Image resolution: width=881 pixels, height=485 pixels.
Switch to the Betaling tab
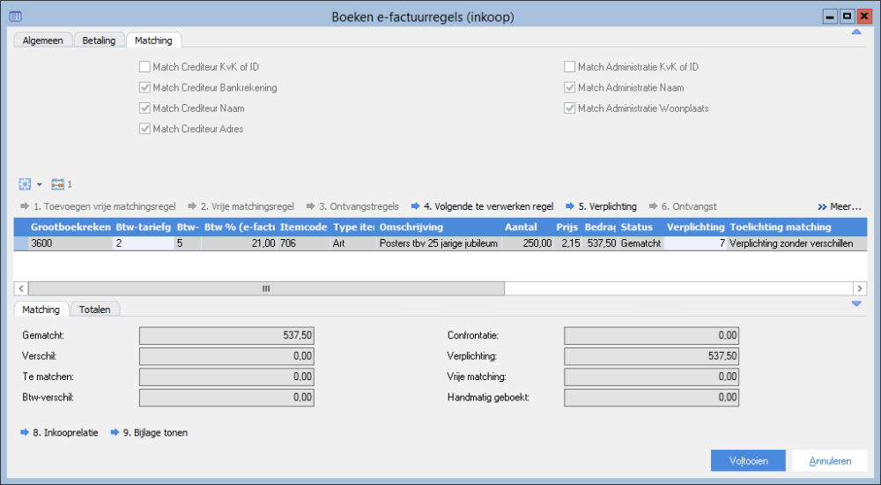tap(99, 41)
